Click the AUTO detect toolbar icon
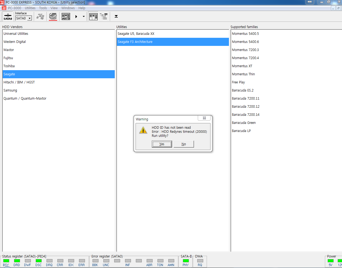 point(66,16)
